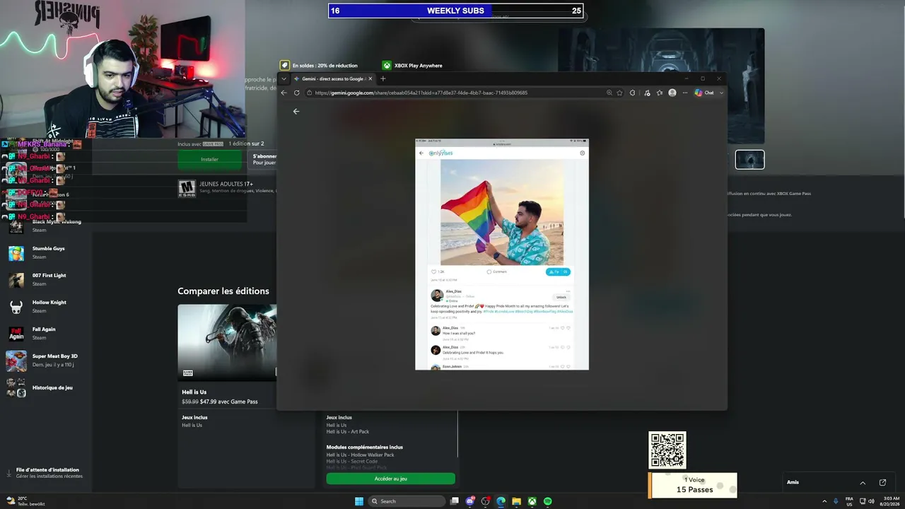The width and height of the screenshot is (905, 509).
Task: Click the ESRB rating icon
Action: tap(187, 188)
